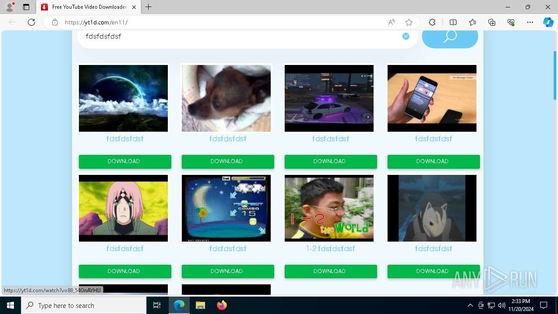Click the magnifier search button
This screenshot has width=558, height=314.
pos(450,37)
